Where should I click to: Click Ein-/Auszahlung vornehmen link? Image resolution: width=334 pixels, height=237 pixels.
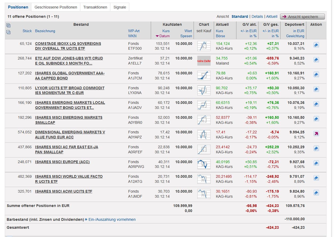point(112,219)
